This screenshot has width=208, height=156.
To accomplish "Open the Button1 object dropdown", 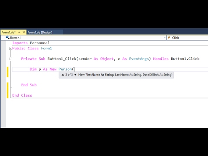I will tap(165, 38).
